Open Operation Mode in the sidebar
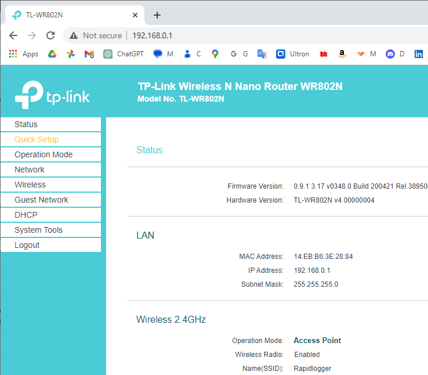The width and height of the screenshot is (428, 375). click(51, 154)
